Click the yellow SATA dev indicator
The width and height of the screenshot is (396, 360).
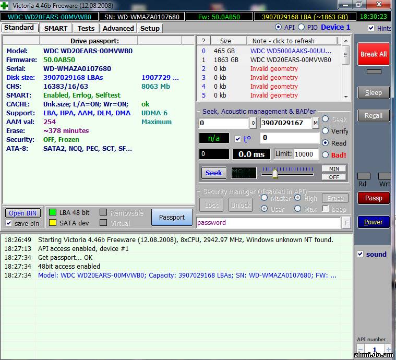(53, 223)
